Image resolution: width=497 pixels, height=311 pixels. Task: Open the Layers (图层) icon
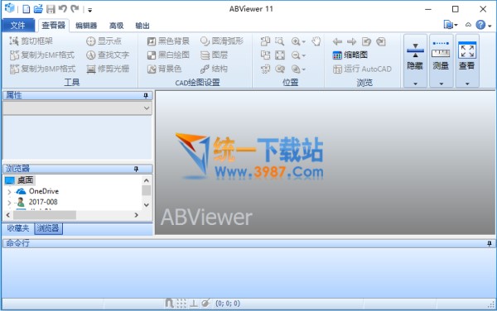[205, 55]
